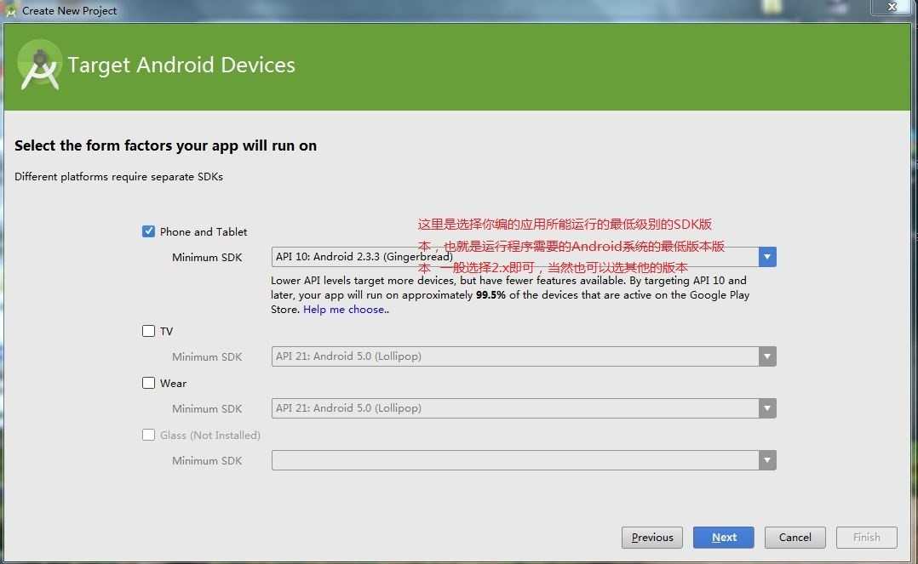Open the TV Minimum SDK dropdown arrow
Screen dimensions: 918x564
[x=767, y=356]
